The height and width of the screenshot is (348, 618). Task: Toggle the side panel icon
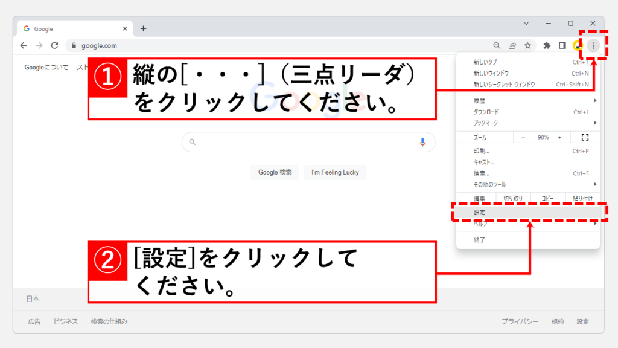tap(562, 45)
